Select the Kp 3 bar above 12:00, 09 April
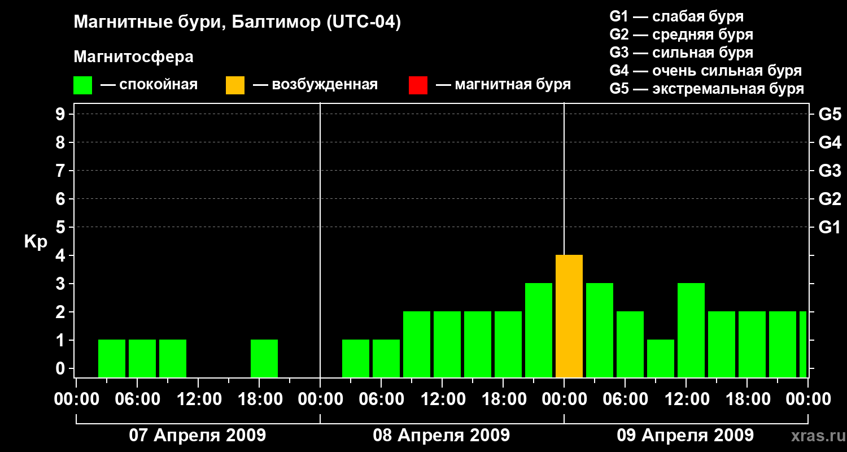847x452 pixels. (691, 331)
